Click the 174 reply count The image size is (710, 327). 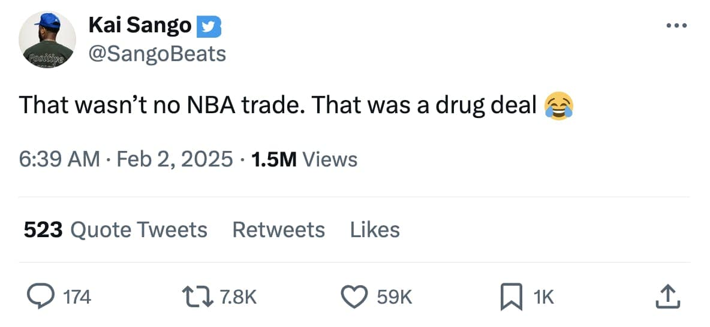tap(77, 297)
